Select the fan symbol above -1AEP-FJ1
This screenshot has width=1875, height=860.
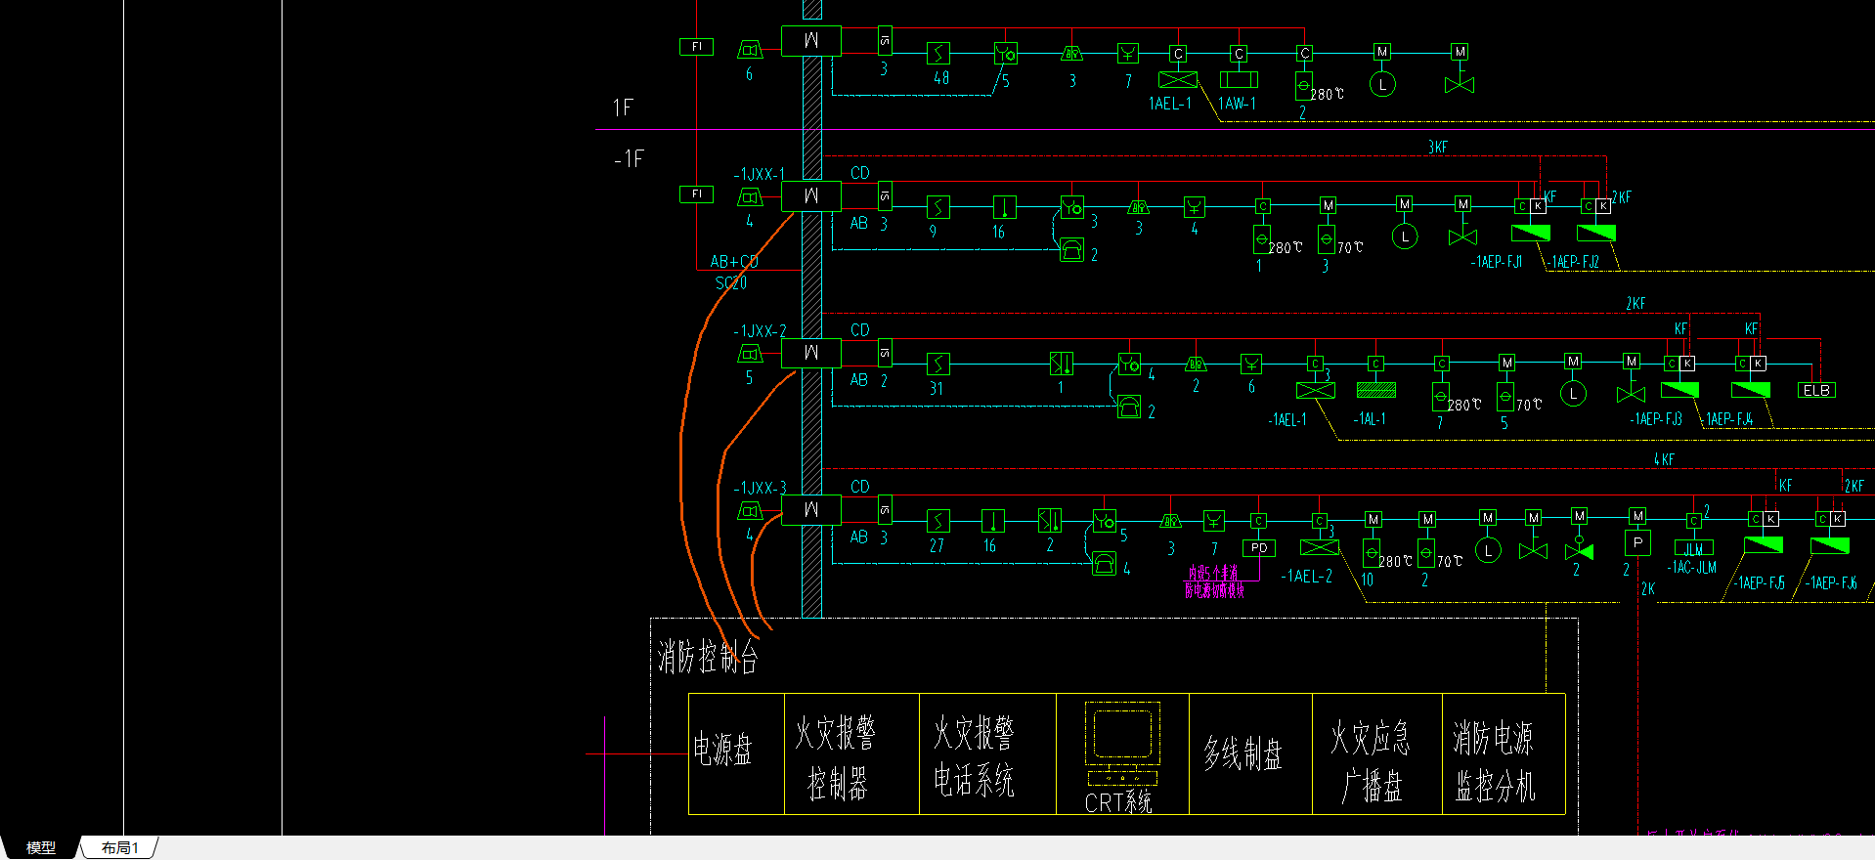click(x=1531, y=233)
